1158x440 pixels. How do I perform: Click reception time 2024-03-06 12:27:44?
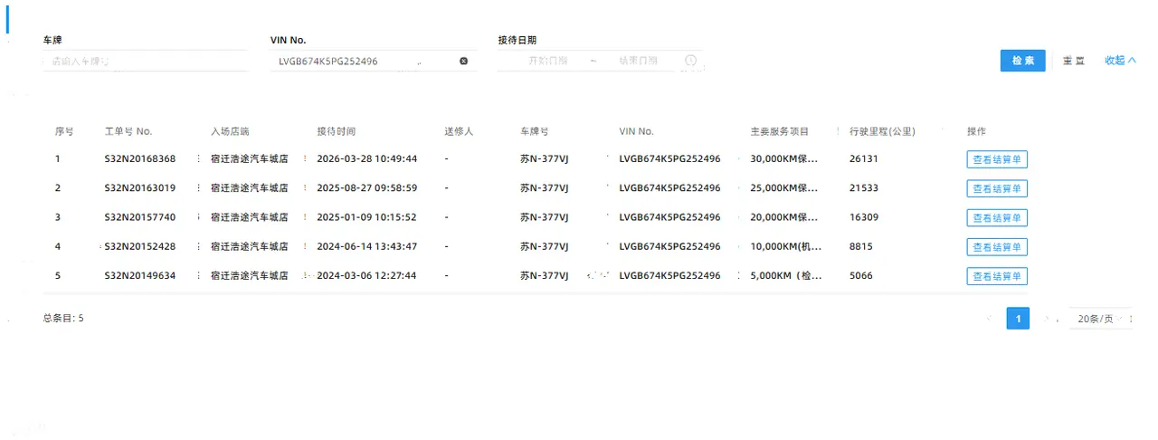[x=366, y=275]
